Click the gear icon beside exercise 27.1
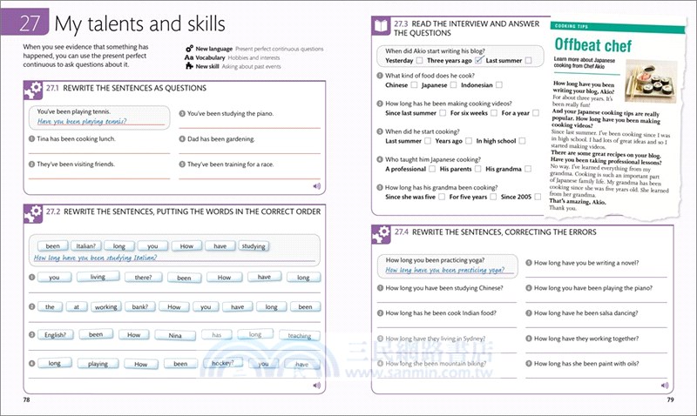Image resolution: width=697 pixels, height=416 pixels. (33, 91)
